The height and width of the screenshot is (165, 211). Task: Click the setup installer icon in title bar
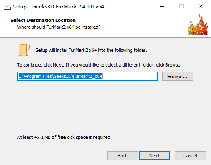[x=7, y=7]
